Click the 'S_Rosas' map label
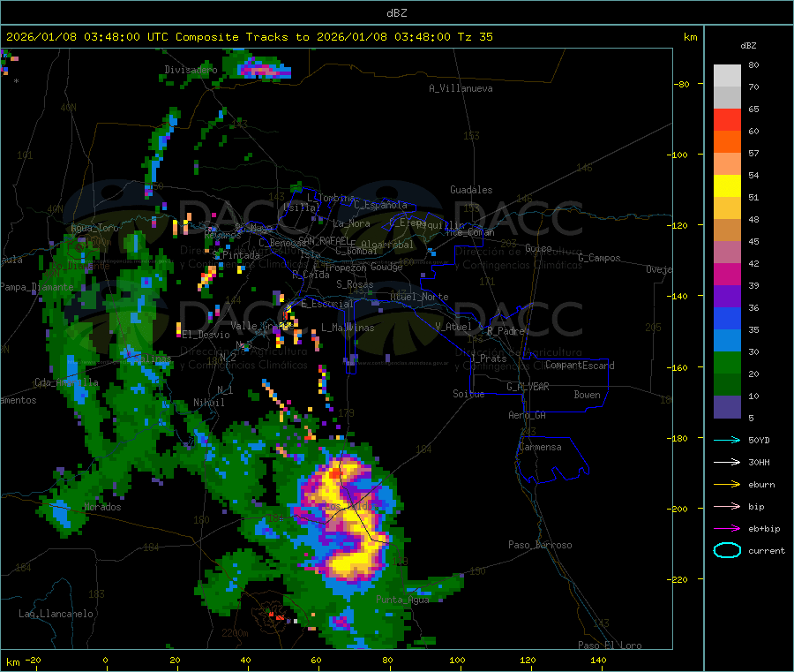Viewport: 794px width, 672px height. (355, 284)
